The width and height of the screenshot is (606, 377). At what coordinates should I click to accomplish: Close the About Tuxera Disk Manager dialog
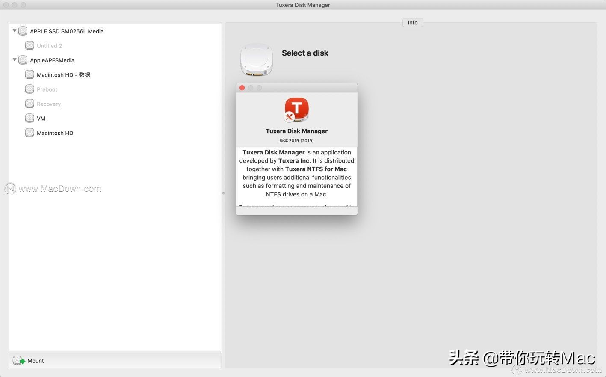coord(242,88)
